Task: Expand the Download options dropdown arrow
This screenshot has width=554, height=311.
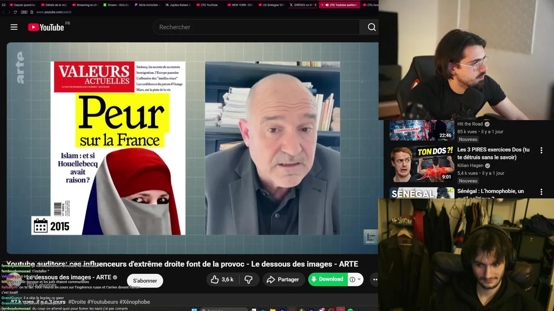Action: (x=359, y=279)
